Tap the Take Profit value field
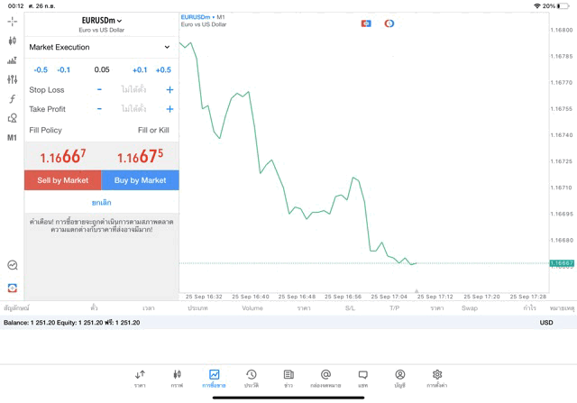 click(x=133, y=109)
